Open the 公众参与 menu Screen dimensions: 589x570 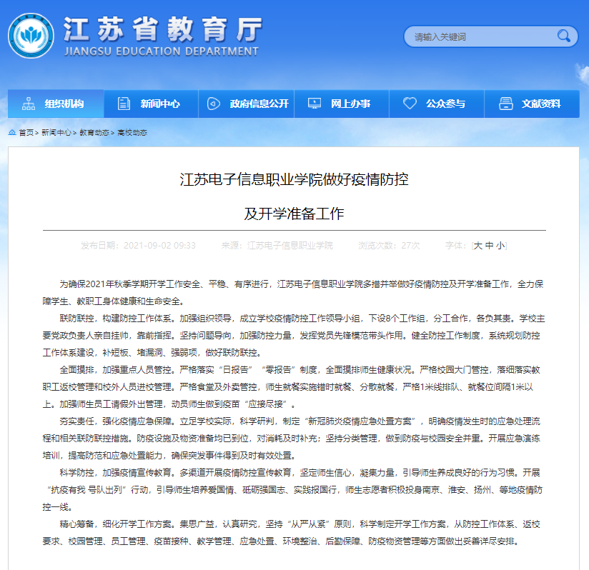pos(437,104)
